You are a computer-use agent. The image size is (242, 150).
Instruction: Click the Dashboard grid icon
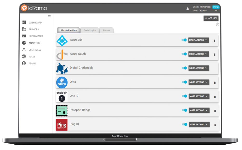coord(24,22)
